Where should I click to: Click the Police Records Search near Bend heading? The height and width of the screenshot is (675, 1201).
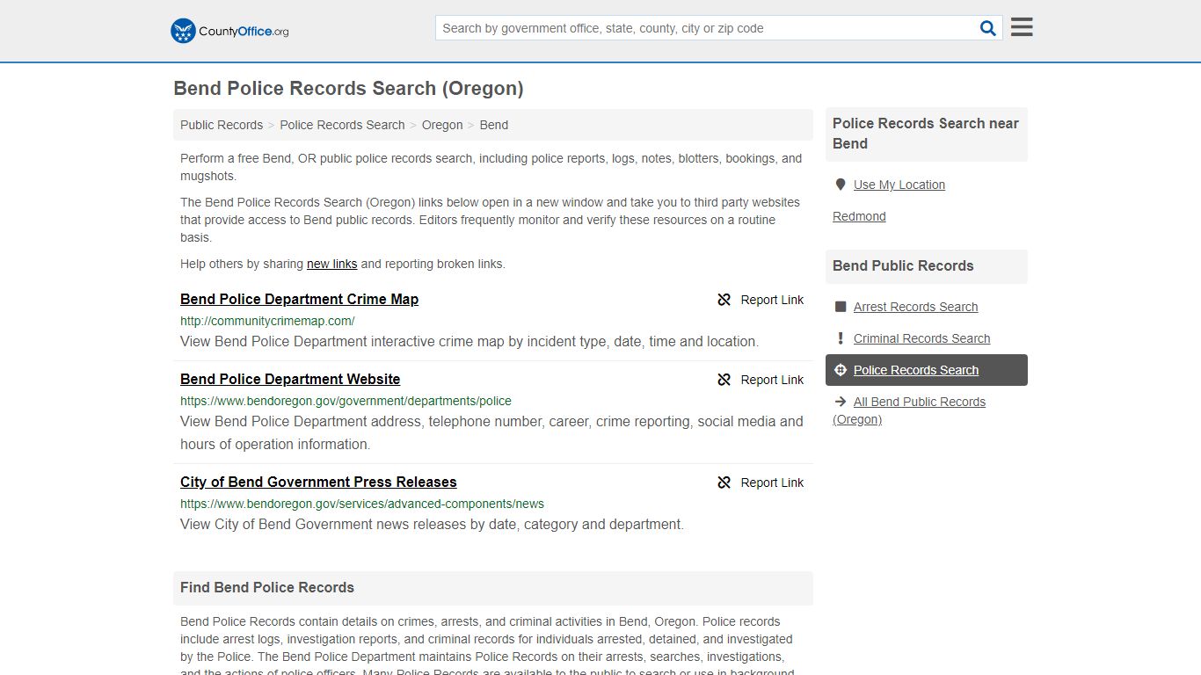pos(926,134)
